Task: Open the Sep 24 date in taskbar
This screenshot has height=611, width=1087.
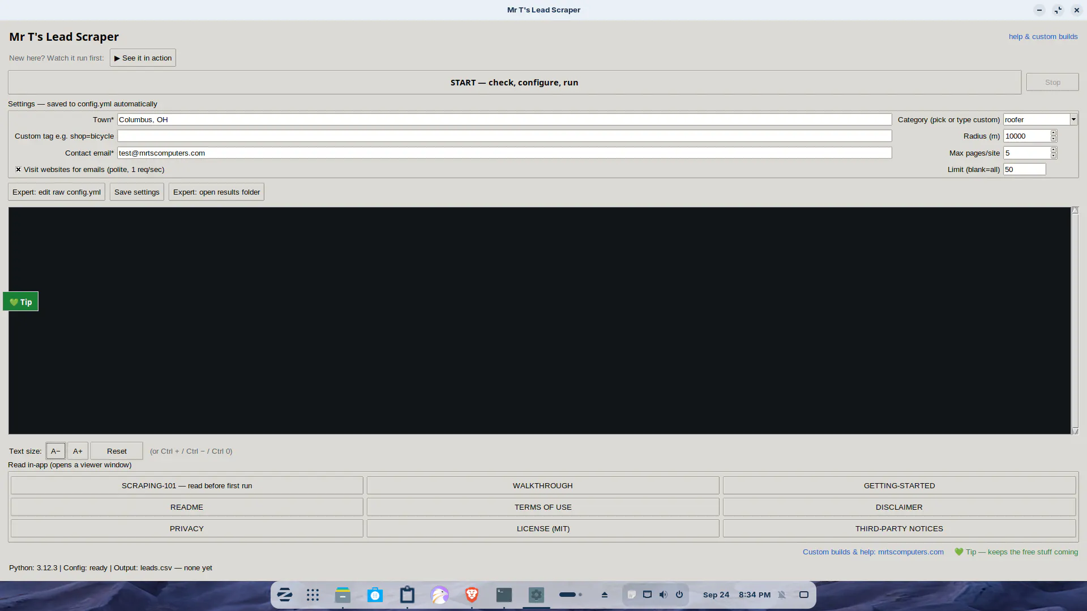Action: click(x=716, y=595)
